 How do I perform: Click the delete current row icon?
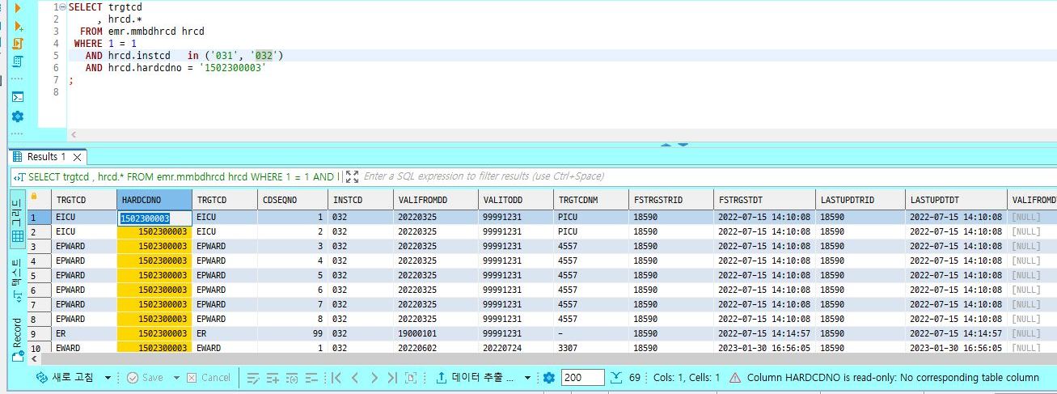pyautogui.click(x=311, y=378)
